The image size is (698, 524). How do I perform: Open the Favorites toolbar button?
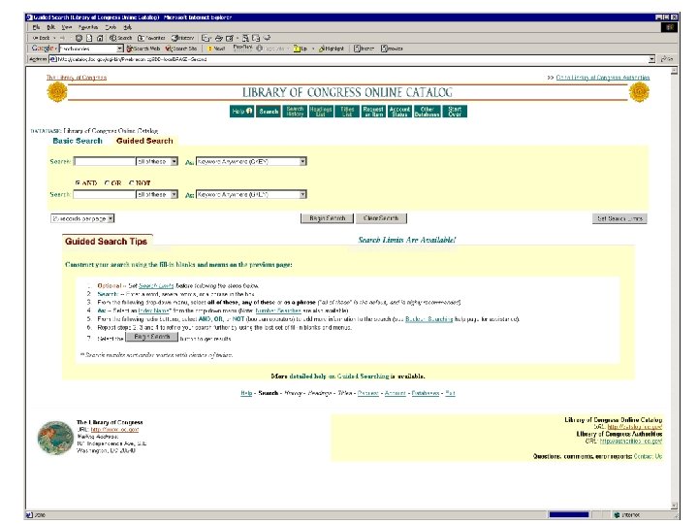click(151, 38)
